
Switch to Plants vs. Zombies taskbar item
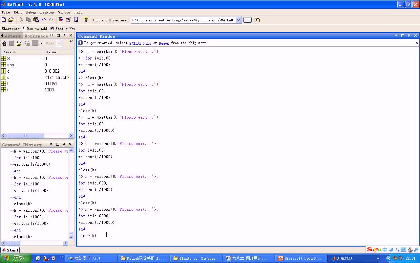coord(197,258)
